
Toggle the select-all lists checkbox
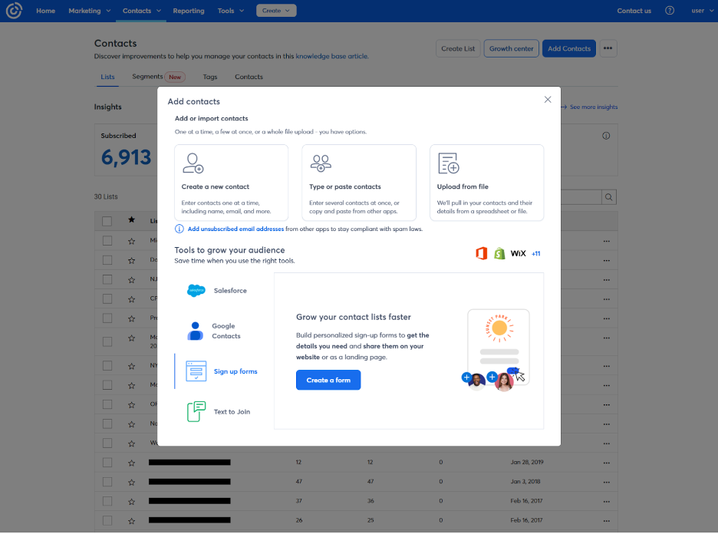tap(107, 221)
